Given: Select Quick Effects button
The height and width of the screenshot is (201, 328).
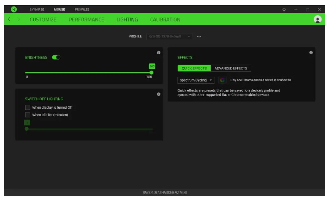Looking at the screenshot, I should coord(194,68).
